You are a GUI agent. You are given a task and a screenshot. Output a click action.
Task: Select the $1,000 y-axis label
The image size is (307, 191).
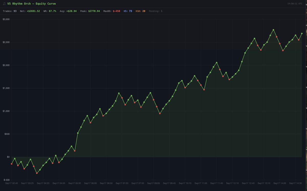coord(6,111)
